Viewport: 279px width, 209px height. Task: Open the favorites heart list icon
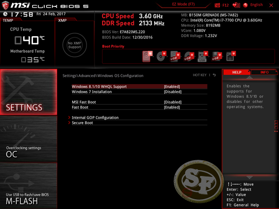pos(236,5)
